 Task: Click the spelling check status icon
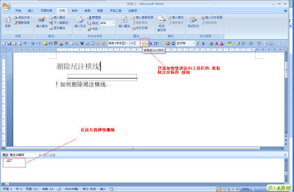tap(59, 189)
